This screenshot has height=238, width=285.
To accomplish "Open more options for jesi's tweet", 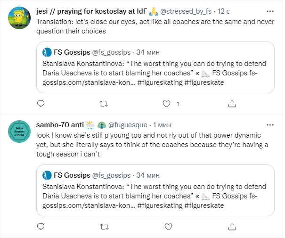I will 269,11.
